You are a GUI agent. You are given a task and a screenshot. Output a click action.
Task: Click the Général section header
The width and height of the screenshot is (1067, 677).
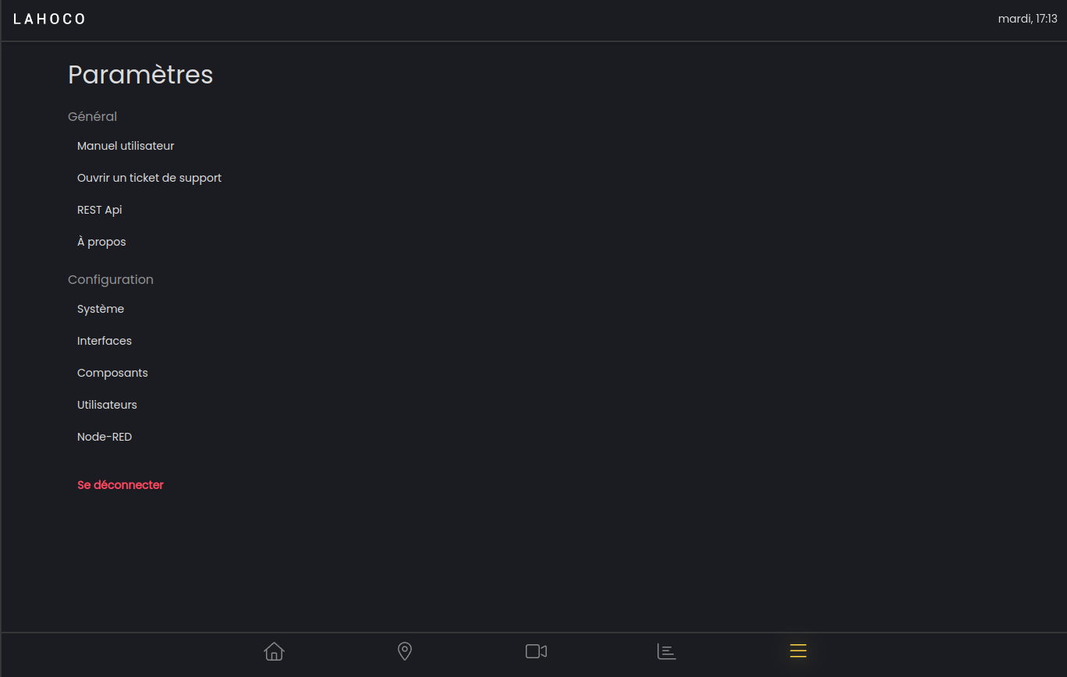[92, 116]
